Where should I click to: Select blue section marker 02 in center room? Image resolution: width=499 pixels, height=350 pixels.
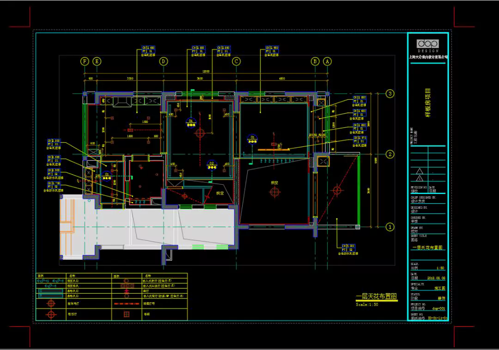[x=212, y=164]
